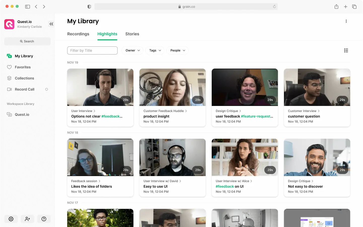Click #feedback tag in 'on UI' title
The width and height of the screenshot is (363, 227).
click(225, 186)
